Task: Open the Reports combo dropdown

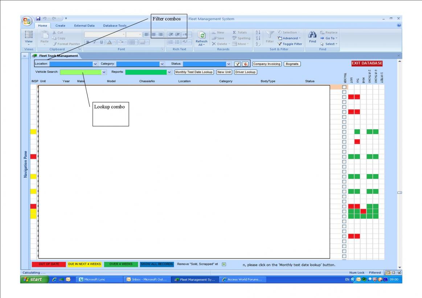Action: [169, 72]
